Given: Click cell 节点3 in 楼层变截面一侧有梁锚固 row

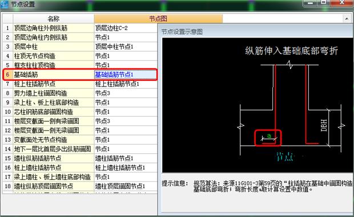Looking at the screenshot, I should 126,121.
